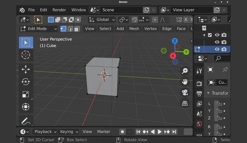This screenshot has width=247, height=143.
Task: Open the Face menu
Action: tap(181, 29)
